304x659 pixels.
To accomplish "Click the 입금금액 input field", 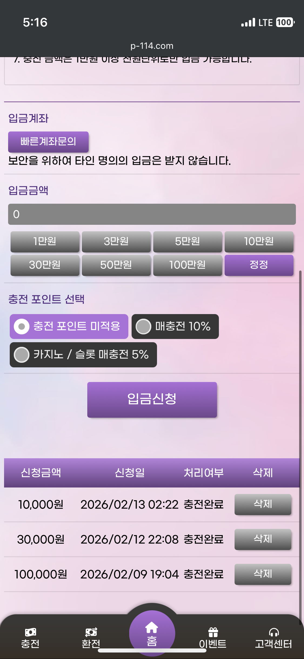I will 152,214.
